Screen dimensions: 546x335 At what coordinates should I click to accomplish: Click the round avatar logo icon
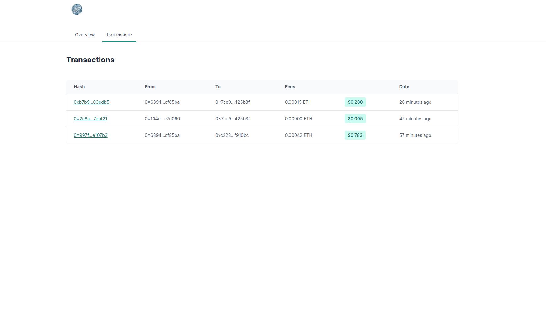[77, 9]
